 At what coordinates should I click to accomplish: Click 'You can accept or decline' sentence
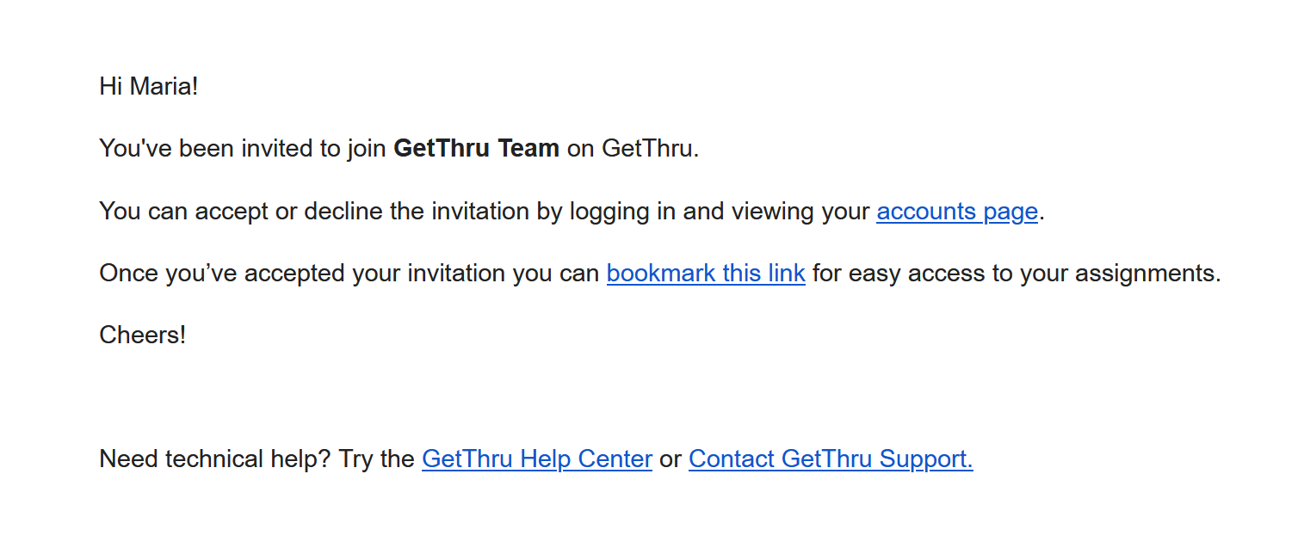(x=572, y=212)
